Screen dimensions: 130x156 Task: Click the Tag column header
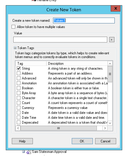coord(31,64)
